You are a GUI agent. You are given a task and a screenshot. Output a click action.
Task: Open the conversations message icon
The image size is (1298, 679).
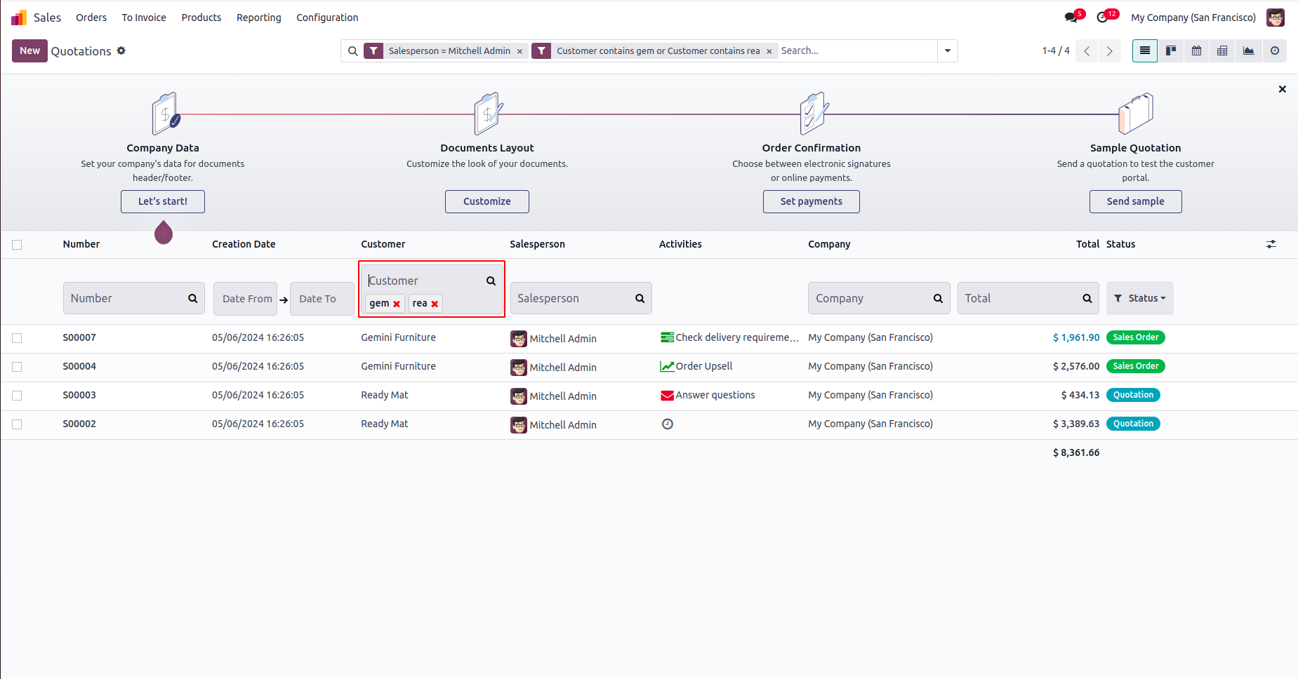point(1071,18)
